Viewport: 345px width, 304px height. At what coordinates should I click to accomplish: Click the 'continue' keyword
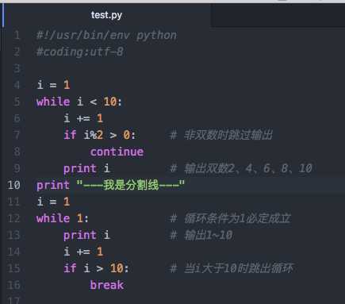[x=117, y=152]
